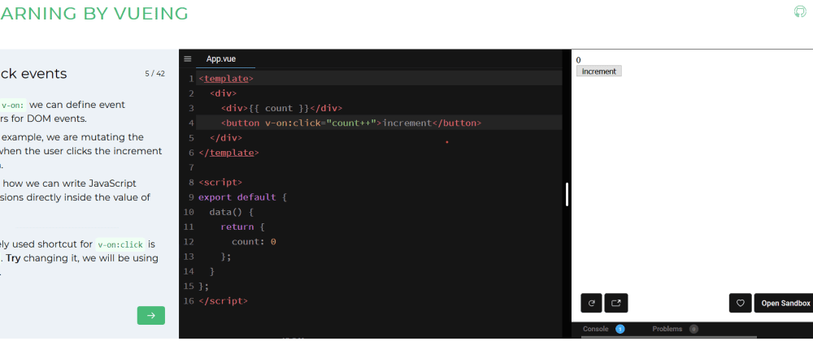Image resolution: width=813 pixels, height=341 pixels.
Task: Click the '5 / 42' lesson counter
Action: point(155,74)
